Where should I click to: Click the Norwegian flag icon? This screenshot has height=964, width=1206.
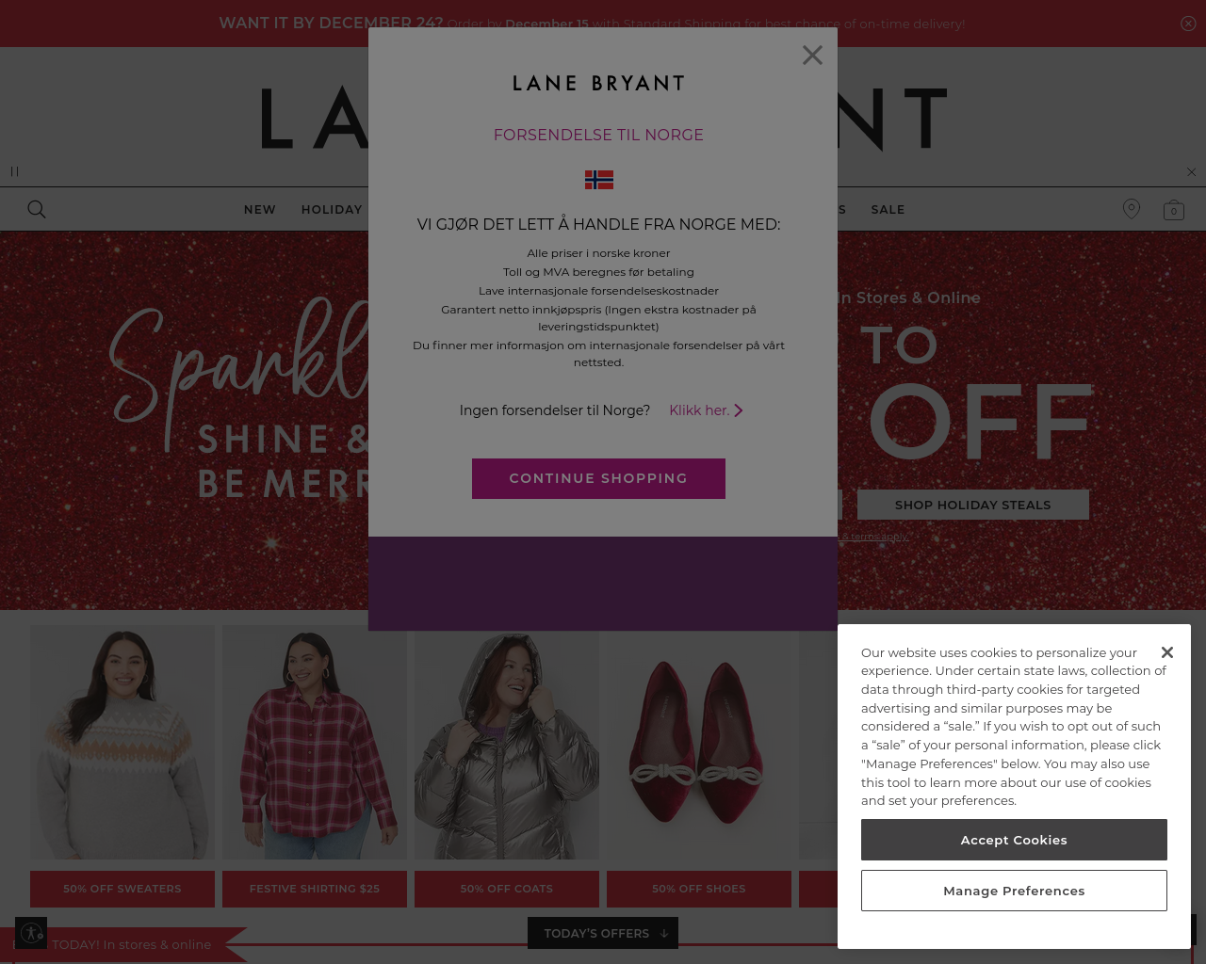598,180
